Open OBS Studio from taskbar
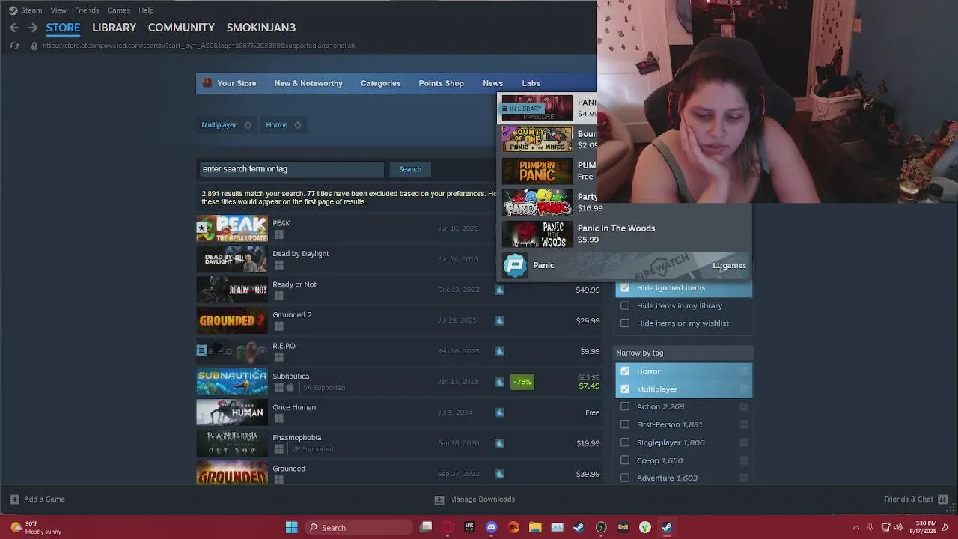This screenshot has height=539, width=958. click(601, 527)
